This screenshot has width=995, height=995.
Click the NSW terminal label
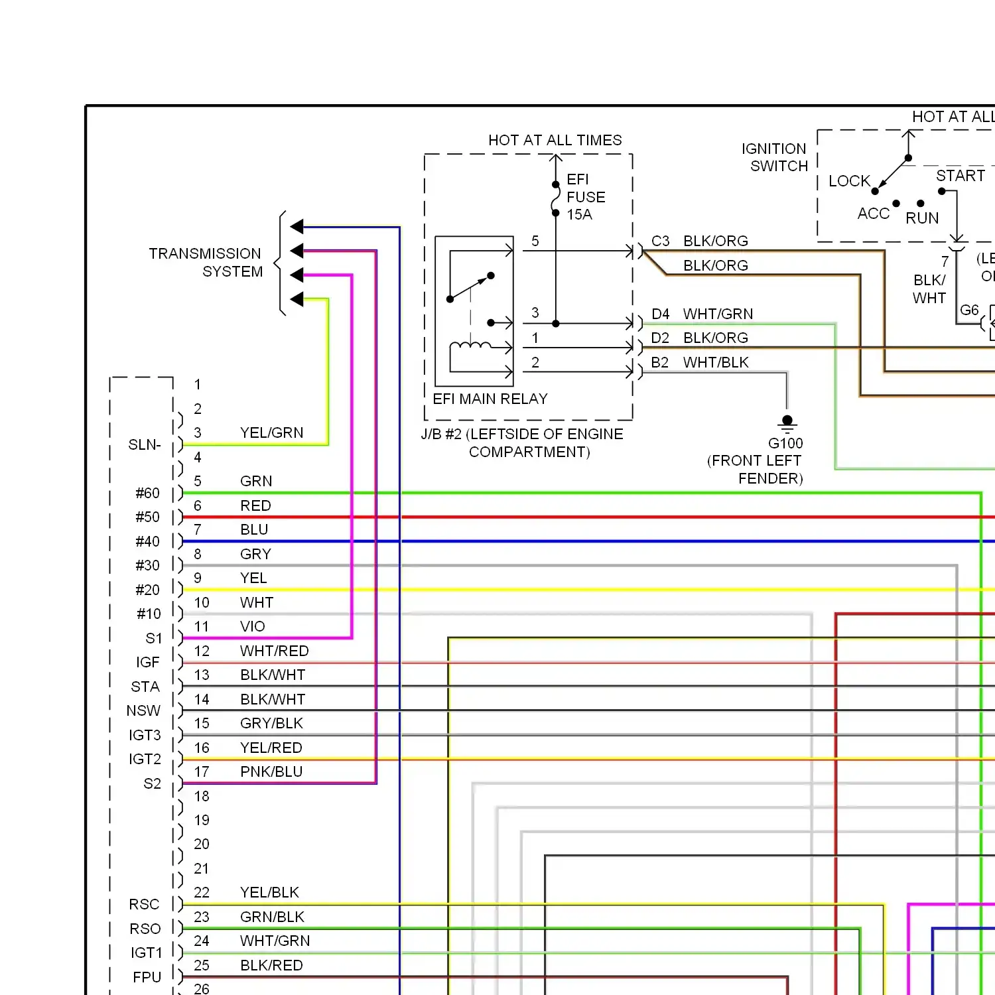143,710
